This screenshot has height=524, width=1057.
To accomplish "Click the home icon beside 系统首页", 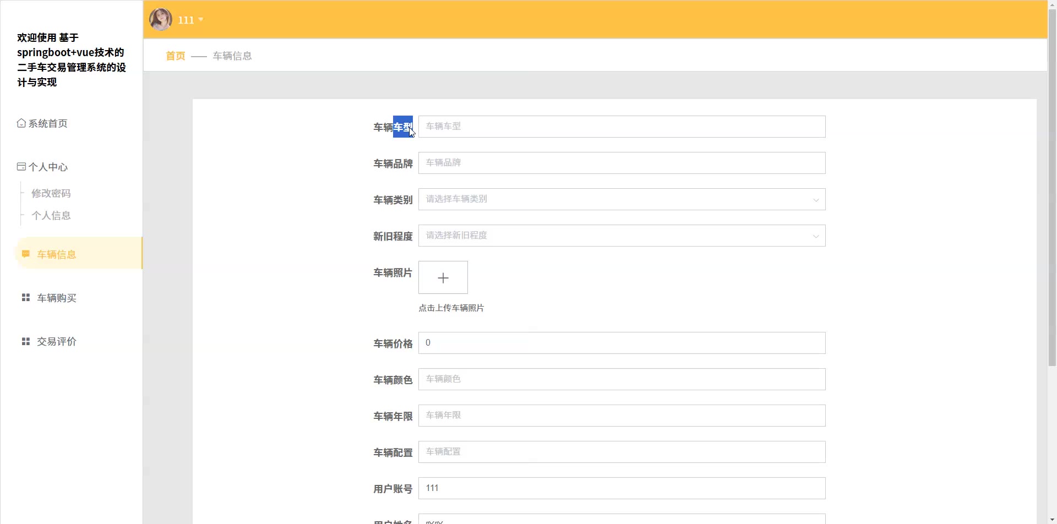I will click(x=21, y=123).
